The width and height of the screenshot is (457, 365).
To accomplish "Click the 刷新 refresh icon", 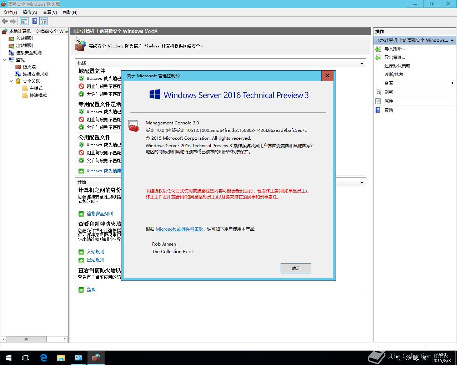I will tap(378, 92).
